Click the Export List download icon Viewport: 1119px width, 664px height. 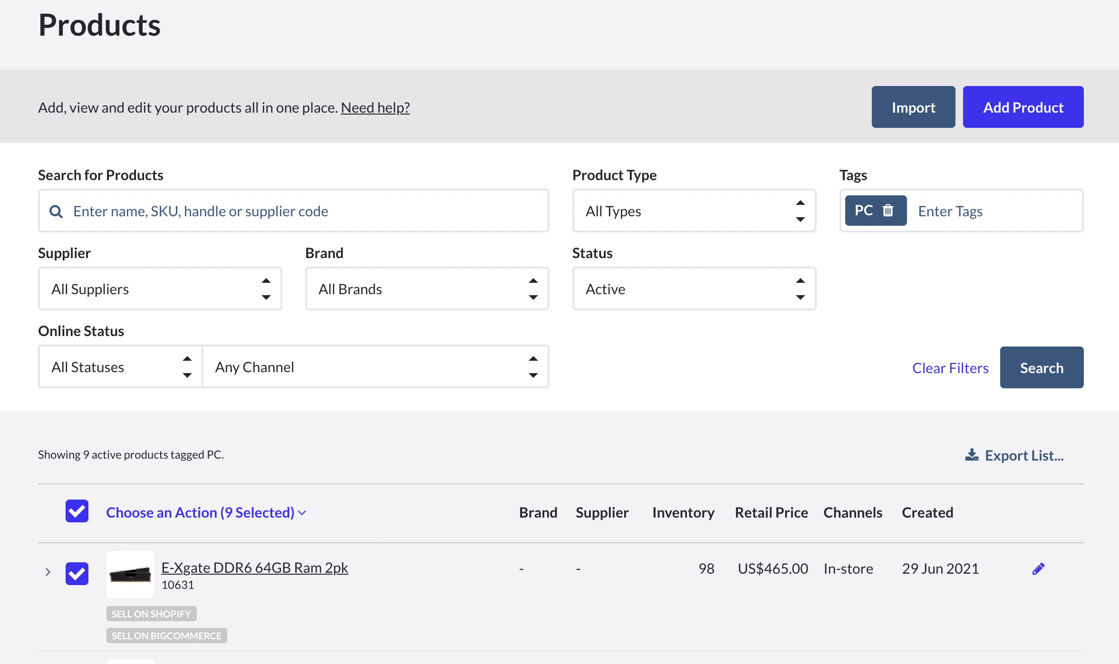pos(972,455)
